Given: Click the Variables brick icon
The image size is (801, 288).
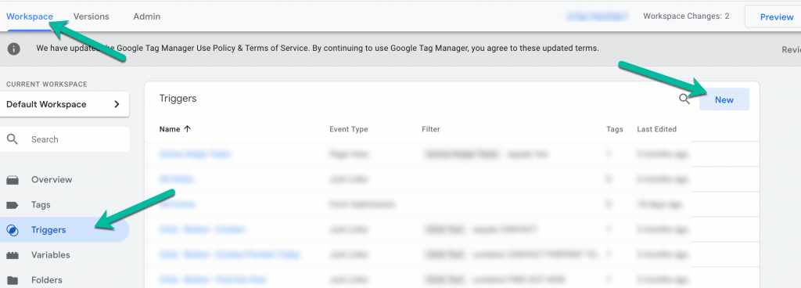Looking at the screenshot, I should pos(13,255).
